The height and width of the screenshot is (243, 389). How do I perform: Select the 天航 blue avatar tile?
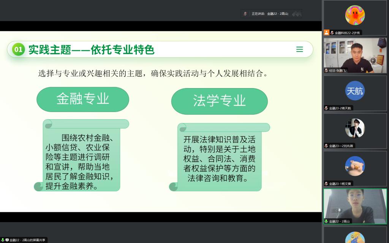pyautogui.click(x=355, y=91)
